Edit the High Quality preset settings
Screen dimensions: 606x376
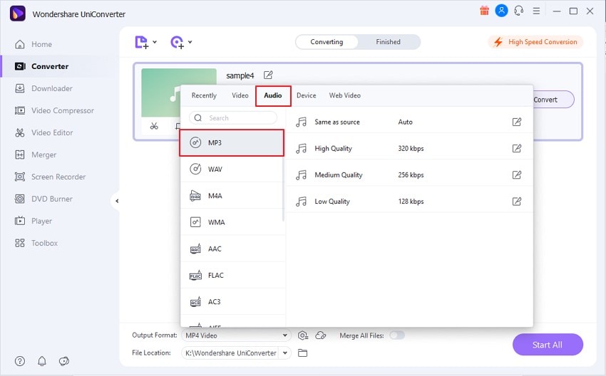(517, 148)
